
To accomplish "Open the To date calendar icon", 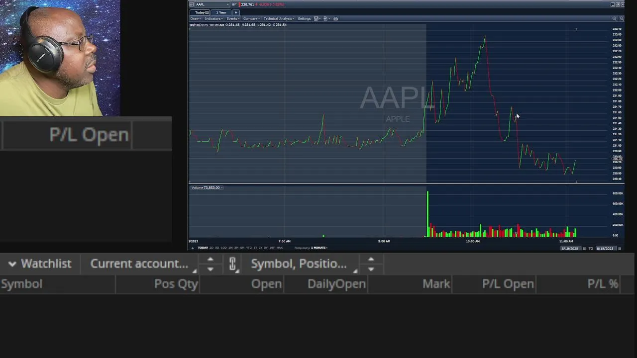I will click(620, 248).
